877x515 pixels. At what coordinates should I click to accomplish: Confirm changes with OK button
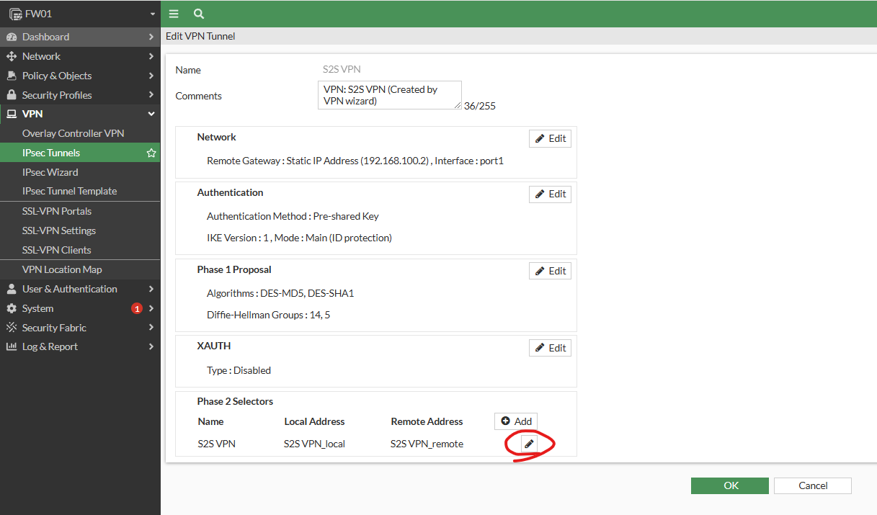tap(730, 485)
